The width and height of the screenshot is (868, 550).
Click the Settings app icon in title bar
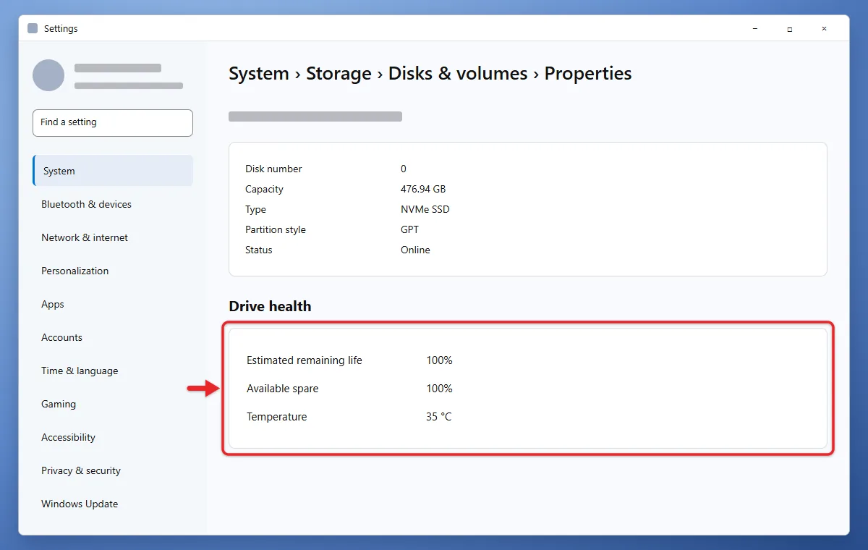pos(33,28)
